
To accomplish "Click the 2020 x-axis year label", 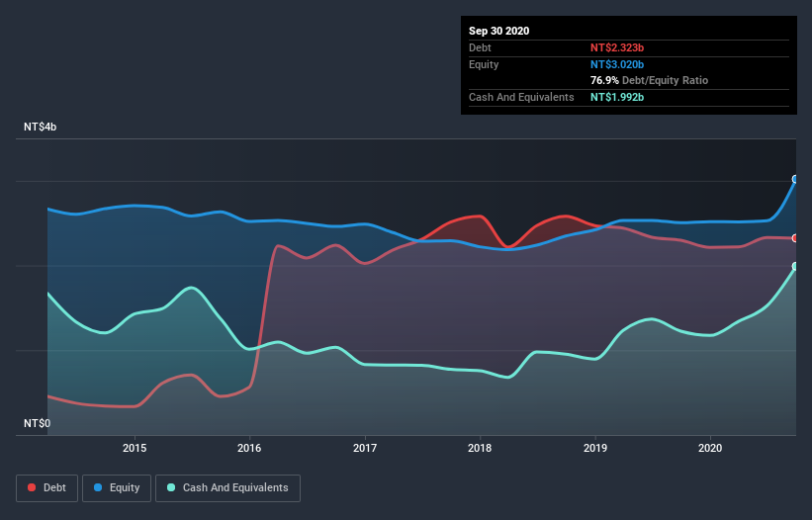I will click(x=710, y=448).
